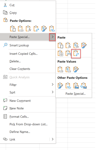101x150 pixels.
Task: Choose Link menu entry text
Action: (12, 140)
